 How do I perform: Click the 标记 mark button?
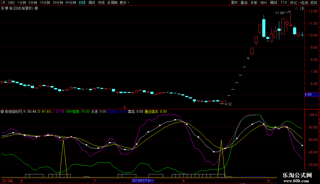tap(293, 3)
